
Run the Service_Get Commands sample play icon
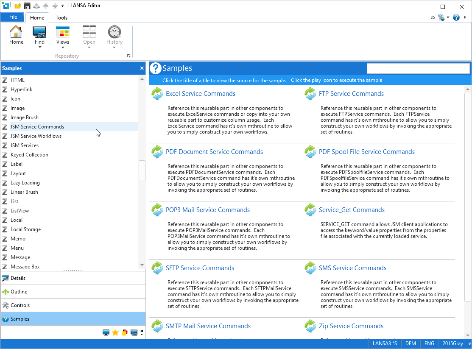[310, 210]
